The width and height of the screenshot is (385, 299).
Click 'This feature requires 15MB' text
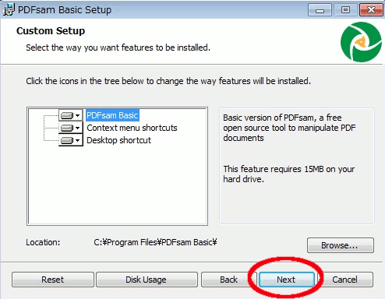tap(289, 174)
